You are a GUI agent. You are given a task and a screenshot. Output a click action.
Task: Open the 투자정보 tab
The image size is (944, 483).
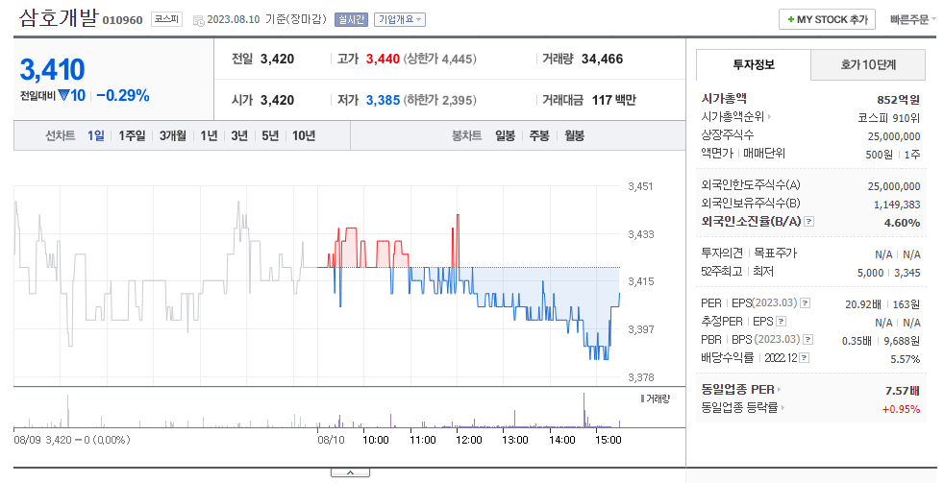[754, 65]
